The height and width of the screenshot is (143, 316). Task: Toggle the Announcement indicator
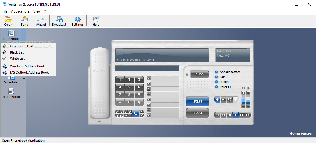coord(216,72)
